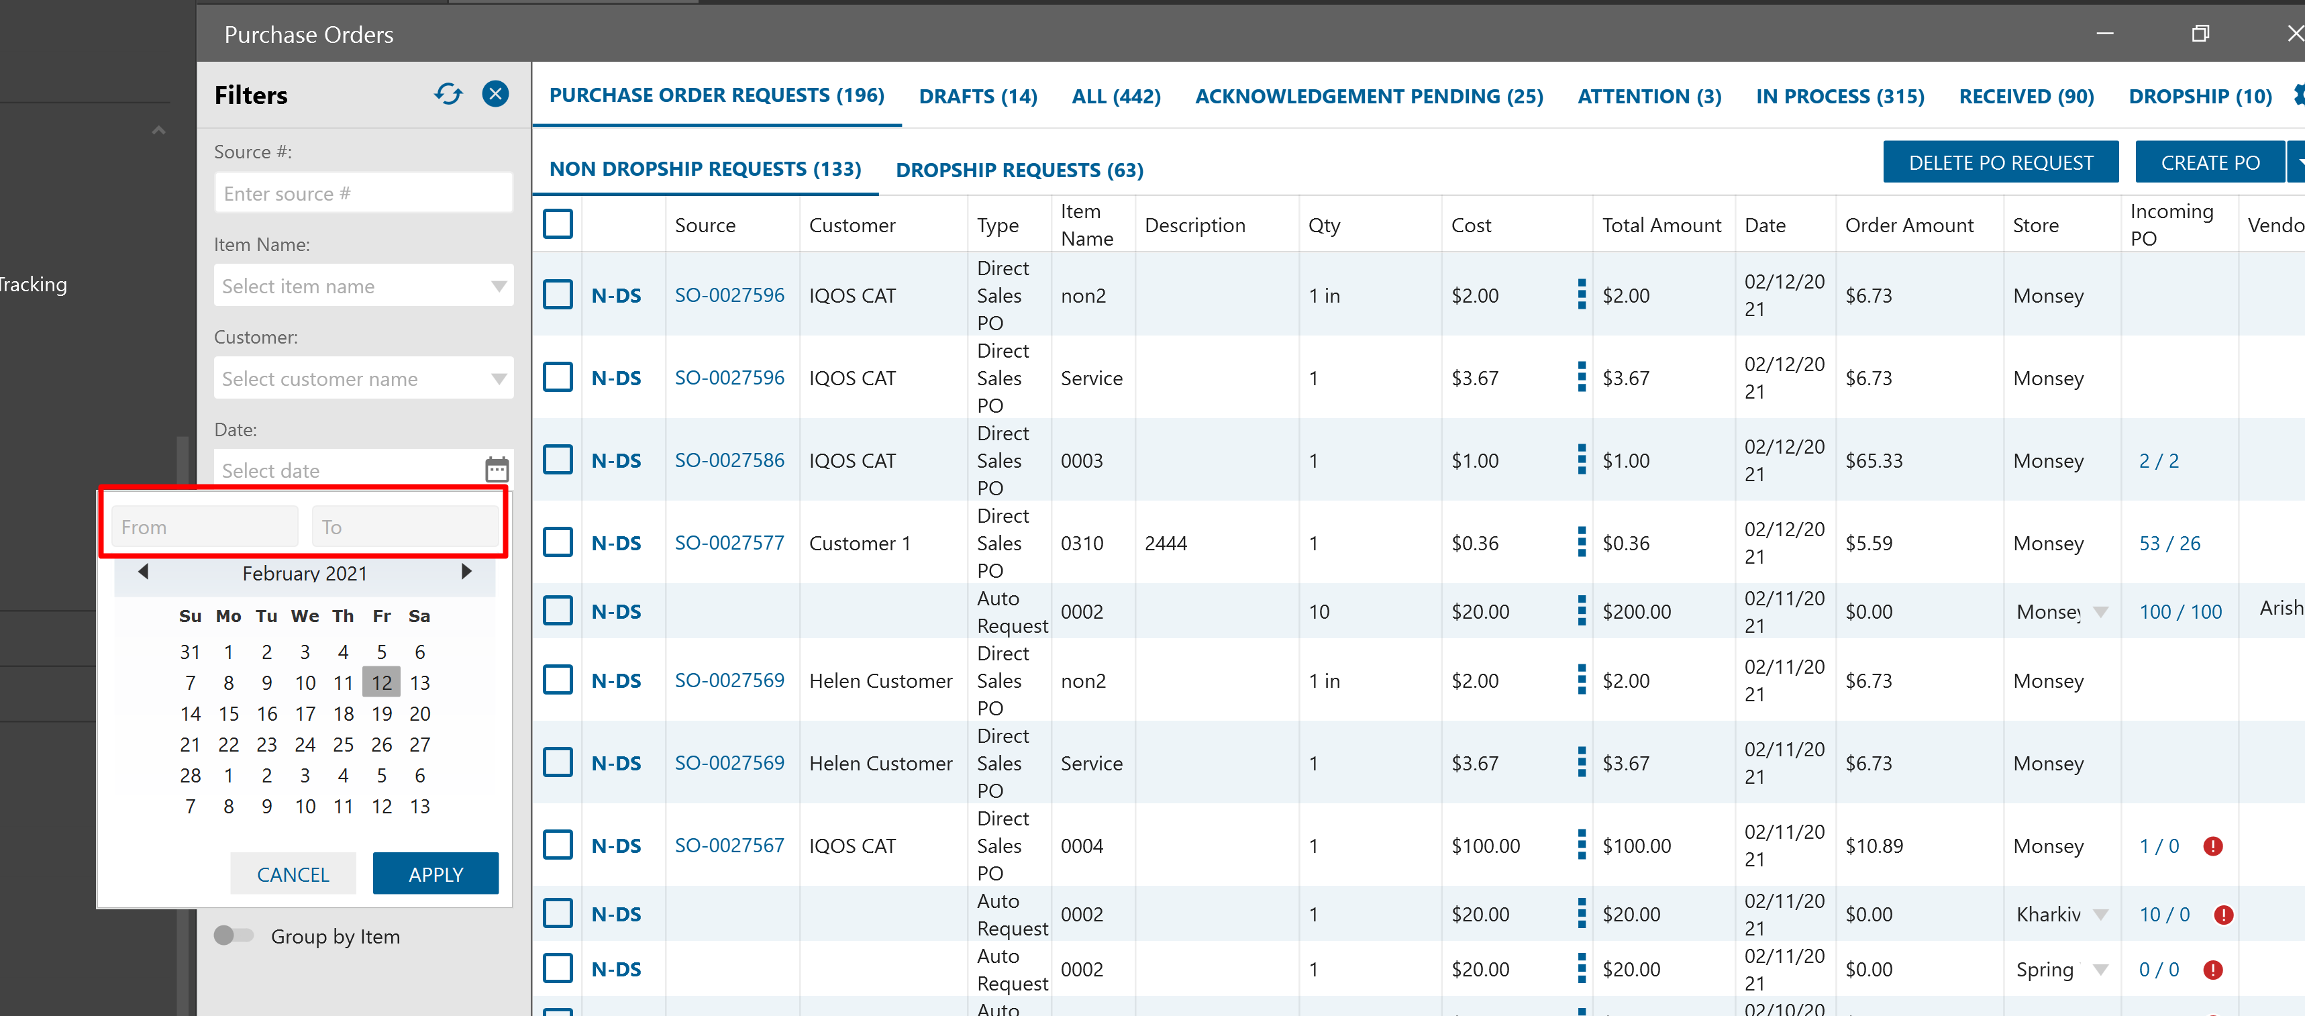Click the refresh filters icon
Viewport: 2305px width, 1016px height.
coord(448,94)
